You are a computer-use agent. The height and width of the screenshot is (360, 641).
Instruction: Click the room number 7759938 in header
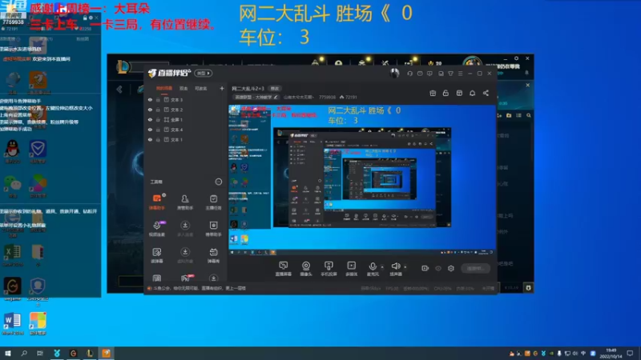[327, 97]
